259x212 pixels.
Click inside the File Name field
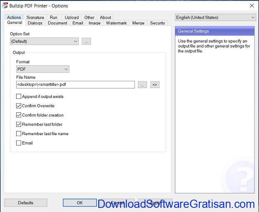pyautogui.click(x=75, y=85)
